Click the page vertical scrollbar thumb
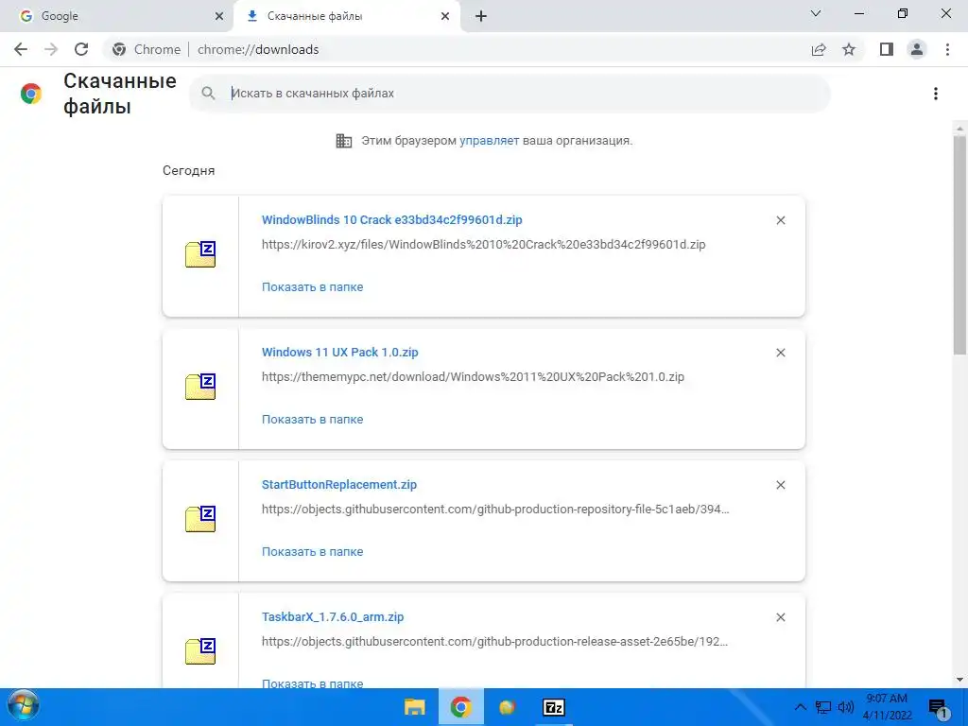This screenshot has width=968, height=726. [x=959, y=245]
